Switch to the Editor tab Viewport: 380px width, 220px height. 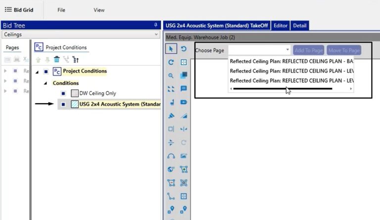tap(281, 25)
